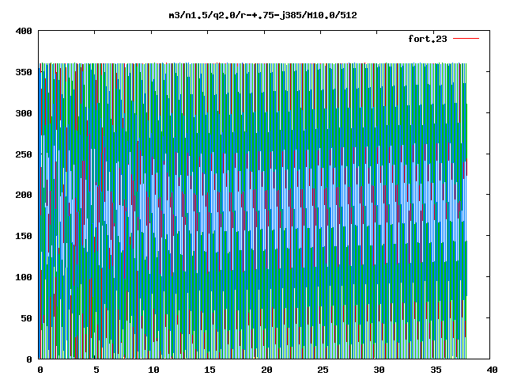
Task: Click the plot title m3/n1.5/q2.0/r-+.75-j385/M10.0/512
Action: tap(263, 15)
